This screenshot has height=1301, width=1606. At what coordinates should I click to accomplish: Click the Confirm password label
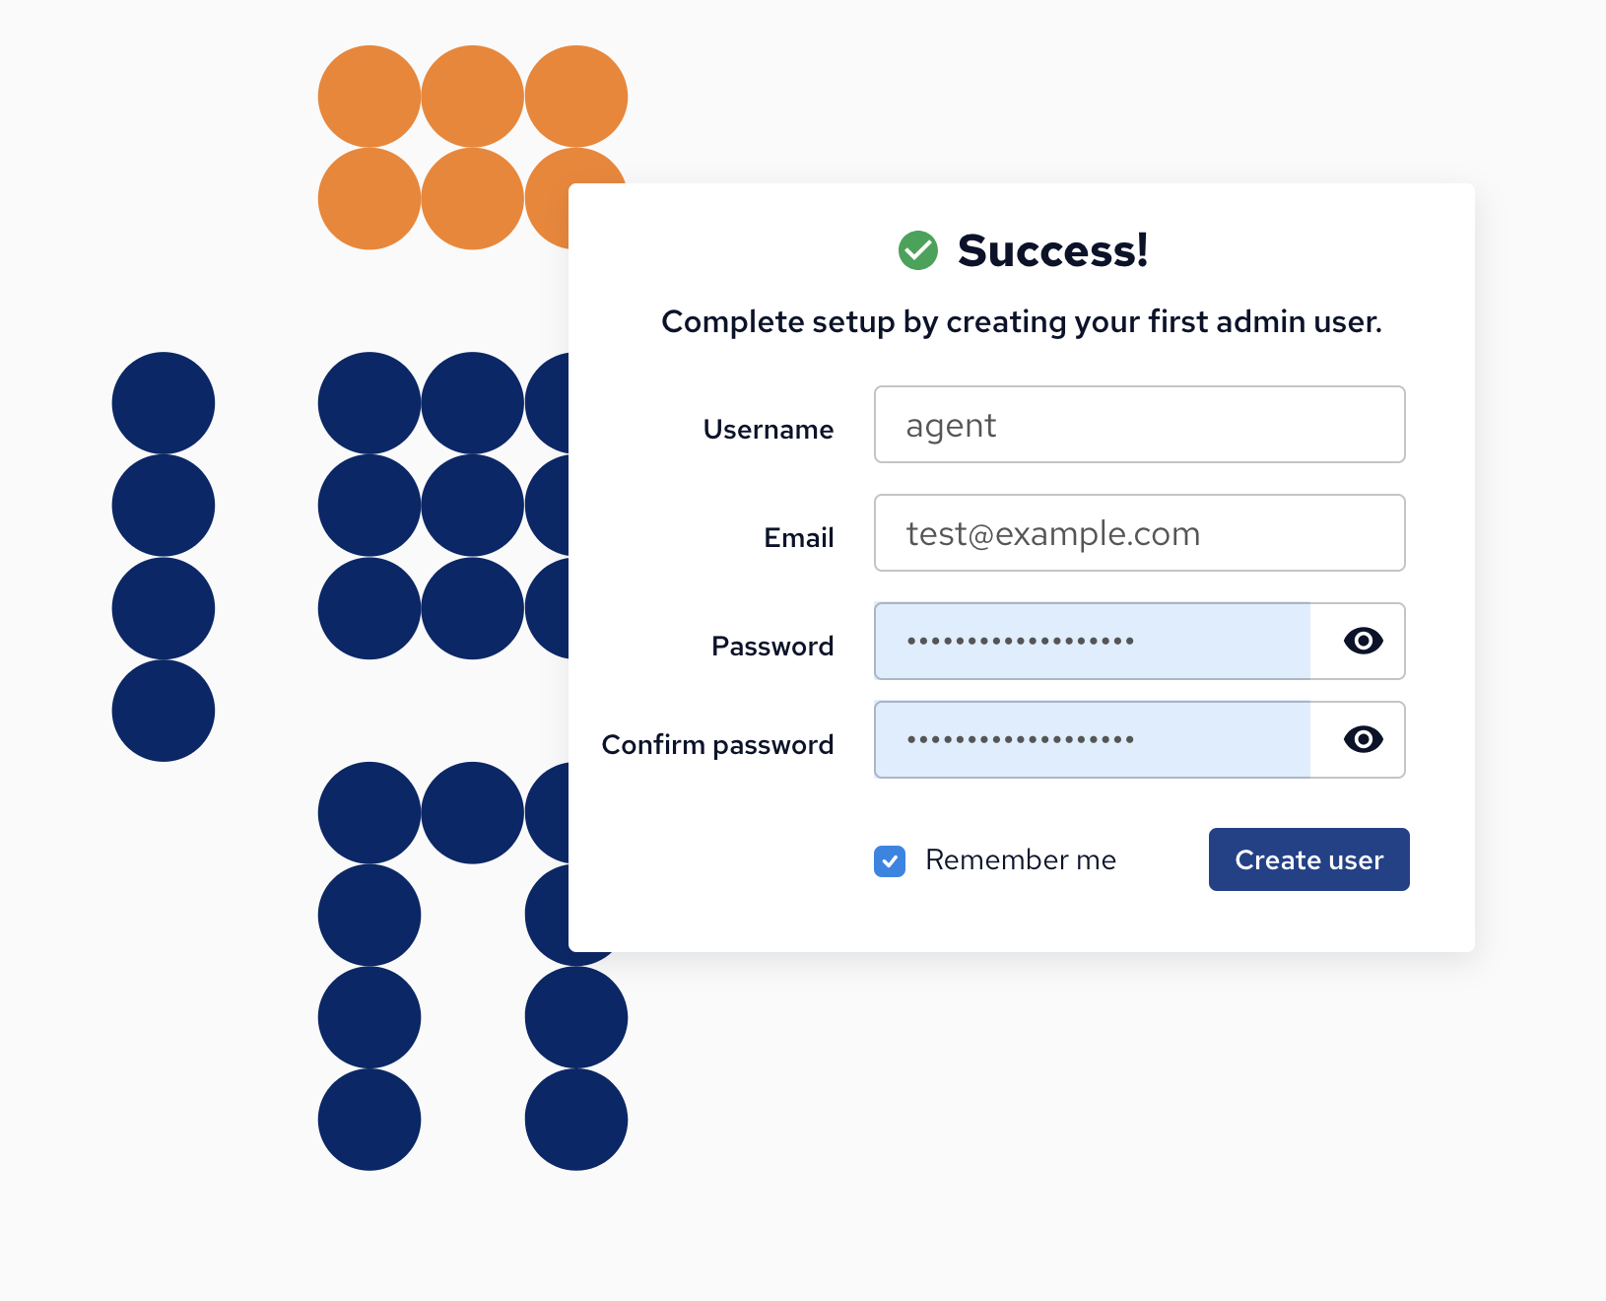point(717,745)
